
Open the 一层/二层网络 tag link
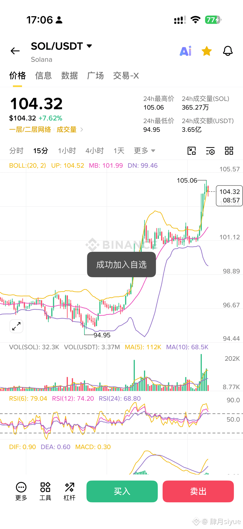pyautogui.click(x=30, y=130)
